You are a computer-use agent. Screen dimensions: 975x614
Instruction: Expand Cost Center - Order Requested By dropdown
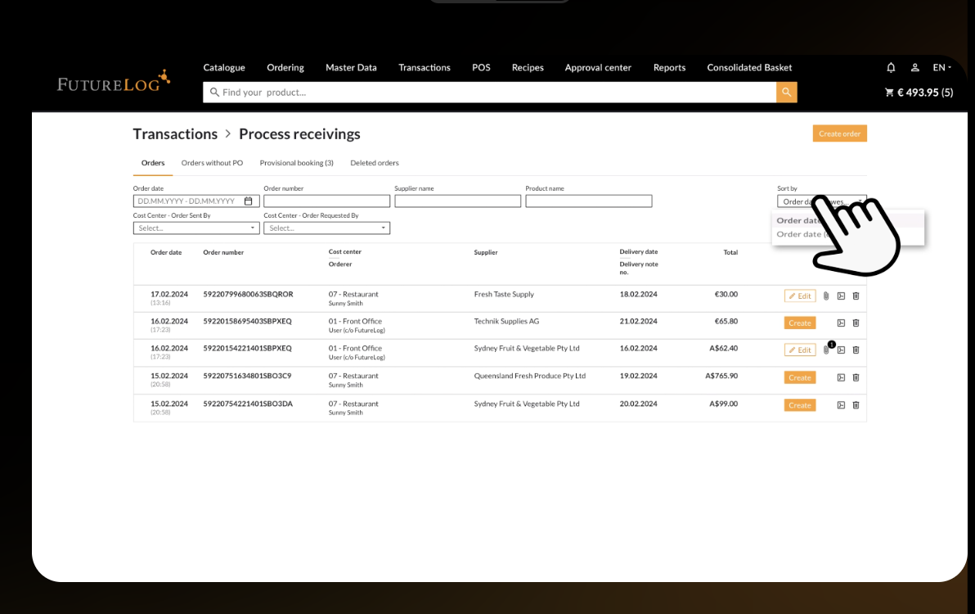(327, 228)
